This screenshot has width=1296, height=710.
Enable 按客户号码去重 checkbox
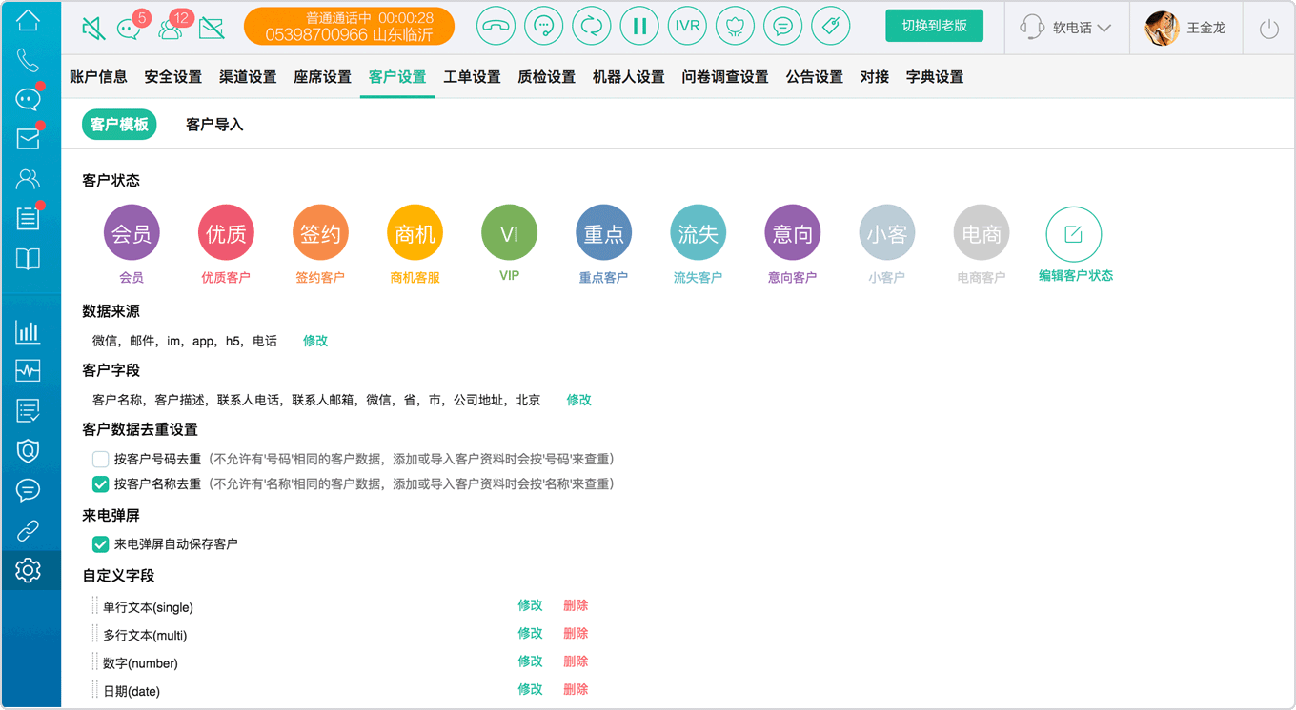[100, 459]
